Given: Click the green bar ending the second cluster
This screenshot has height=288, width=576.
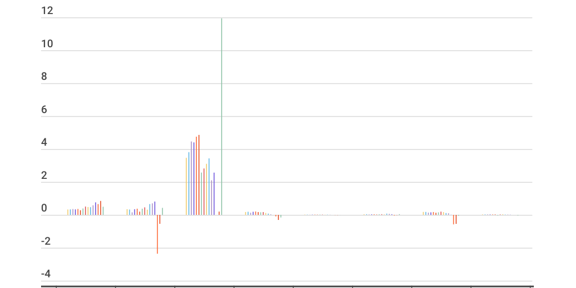Looking at the screenshot, I should tap(163, 211).
